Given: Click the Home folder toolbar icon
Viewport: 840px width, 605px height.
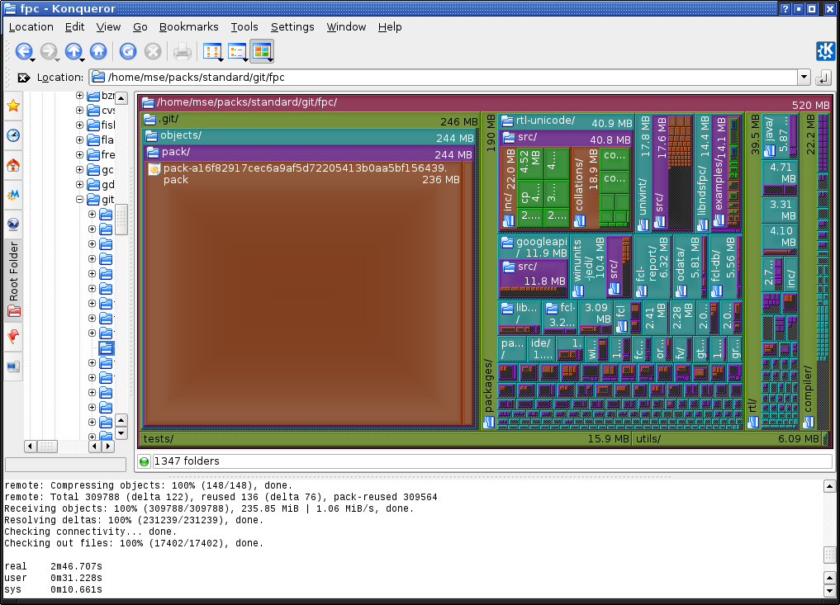Looking at the screenshot, I should [98, 52].
